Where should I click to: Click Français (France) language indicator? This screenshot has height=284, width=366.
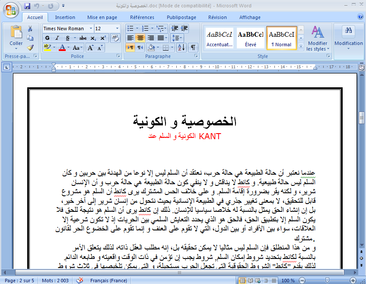(x=108, y=280)
